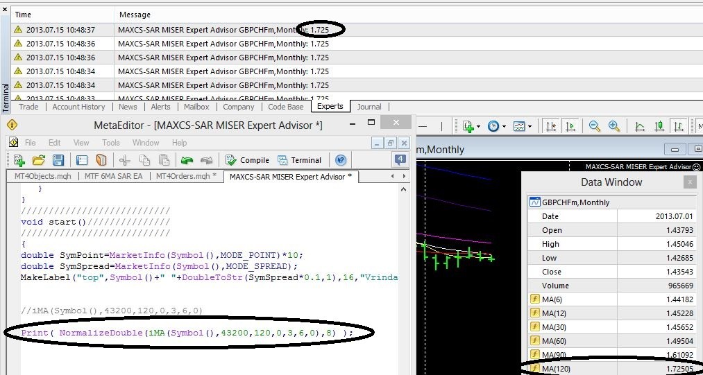Image resolution: width=703 pixels, height=375 pixels.
Task: Click the Message column header
Action: (x=408, y=15)
